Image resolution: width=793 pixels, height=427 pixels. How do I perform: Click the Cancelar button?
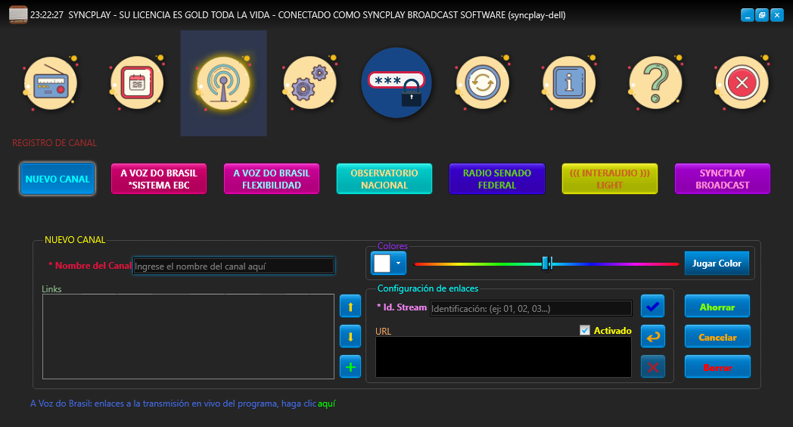pyautogui.click(x=717, y=337)
